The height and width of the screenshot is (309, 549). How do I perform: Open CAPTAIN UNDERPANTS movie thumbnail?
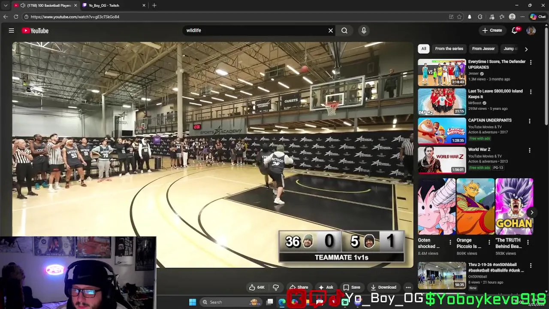click(x=442, y=131)
